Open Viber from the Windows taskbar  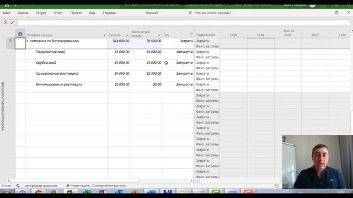[23, 191]
